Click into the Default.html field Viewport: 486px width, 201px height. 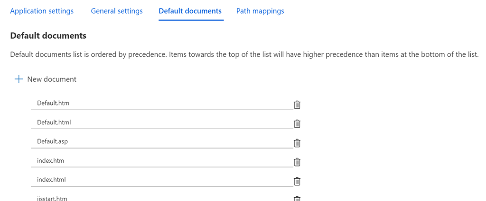coord(162,122)
